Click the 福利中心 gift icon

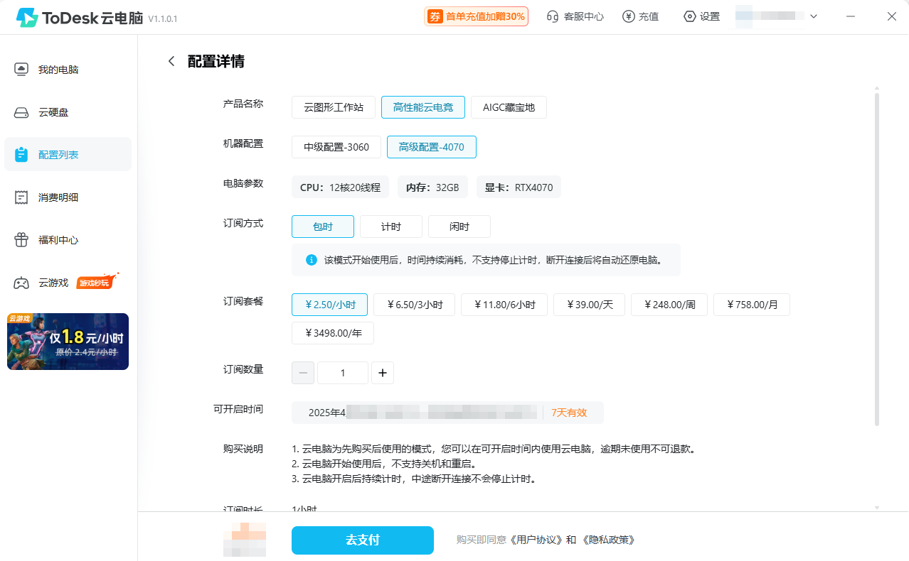point(21,240)
